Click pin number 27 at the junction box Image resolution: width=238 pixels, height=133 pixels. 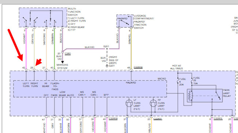pos(44,68)
